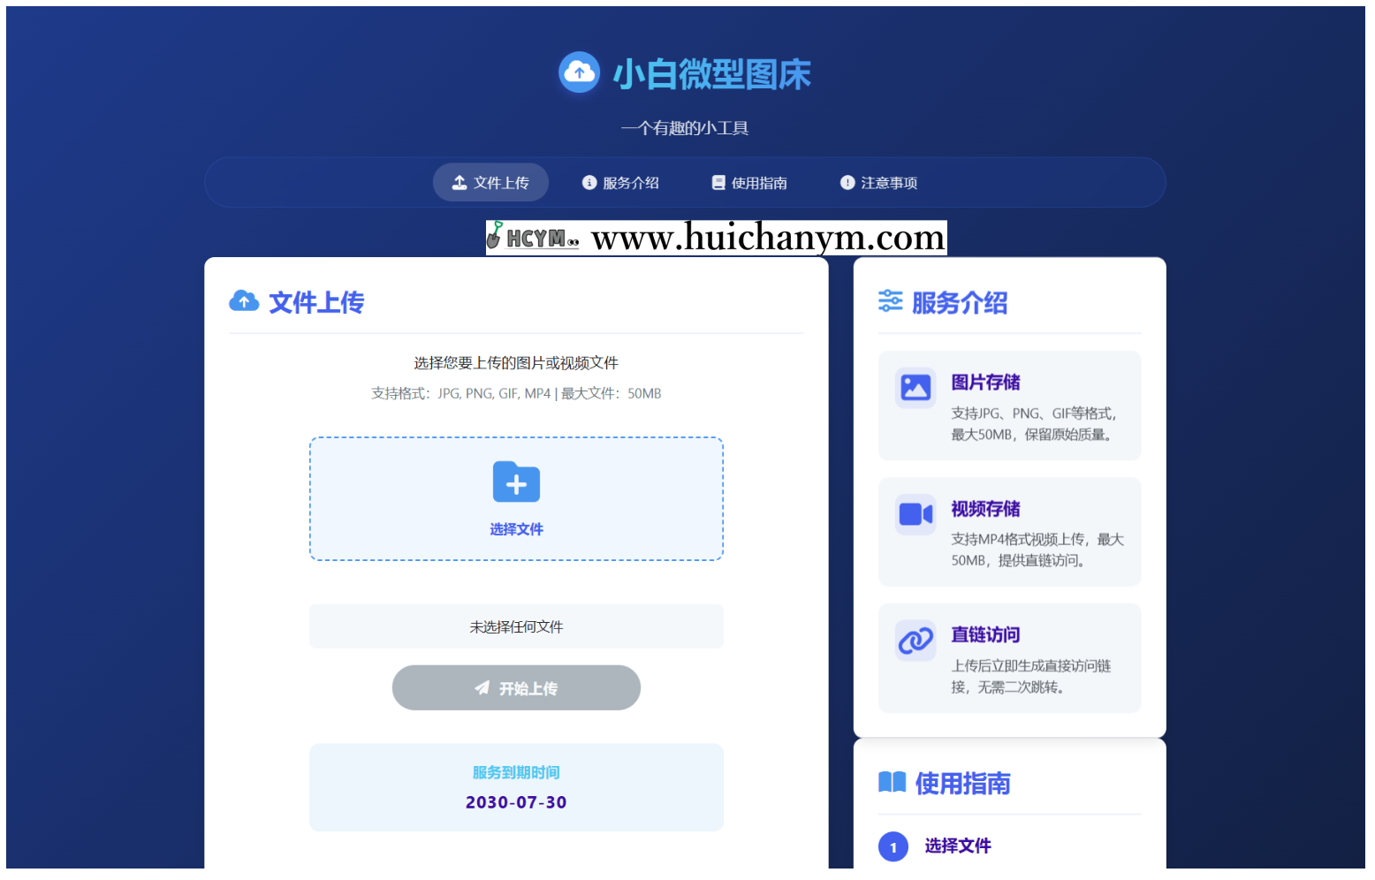The image size is (1375, 880).
Task: Click the numbered step 1 circle badge
Action: (893, 846)
